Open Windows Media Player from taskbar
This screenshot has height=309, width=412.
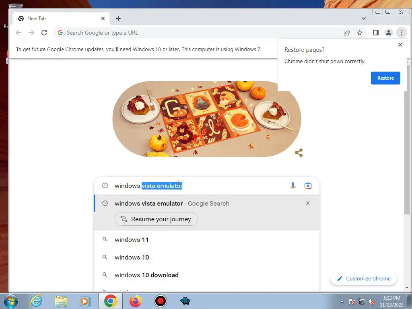point(85,301)
